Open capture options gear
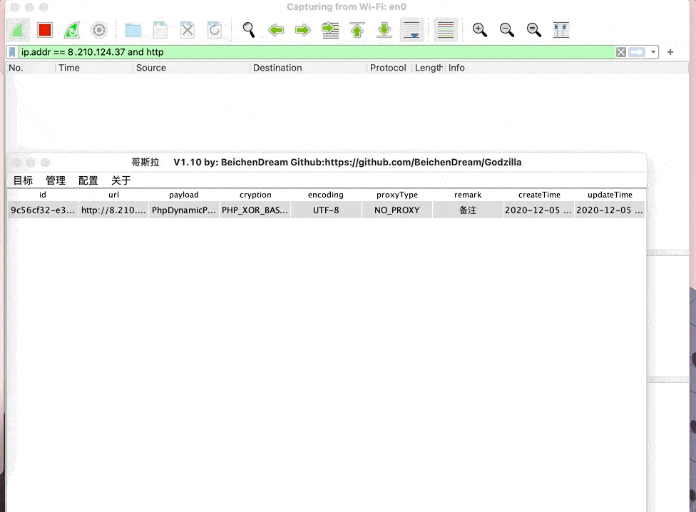 pyautogui.click(x=99, y=30)
